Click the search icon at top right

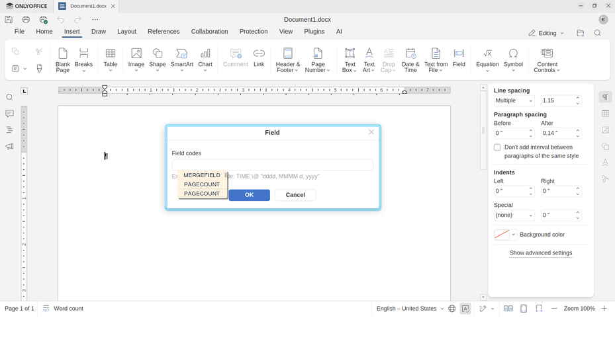597,33
